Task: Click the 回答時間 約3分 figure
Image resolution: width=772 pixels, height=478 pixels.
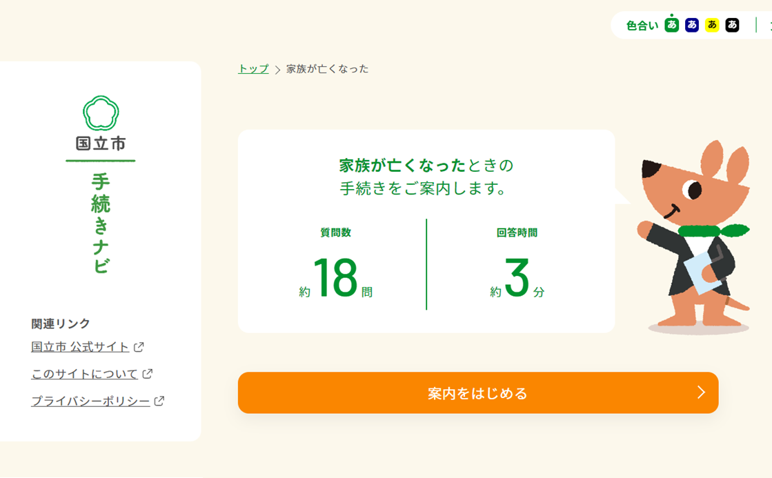Action: coord(517,277)
